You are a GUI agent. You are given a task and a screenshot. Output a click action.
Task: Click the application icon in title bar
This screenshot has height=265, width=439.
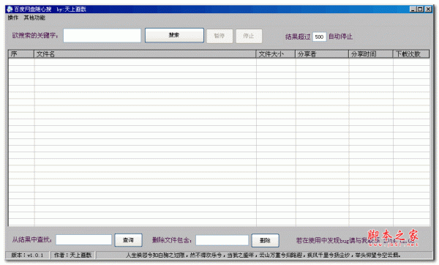click(10, 10)
